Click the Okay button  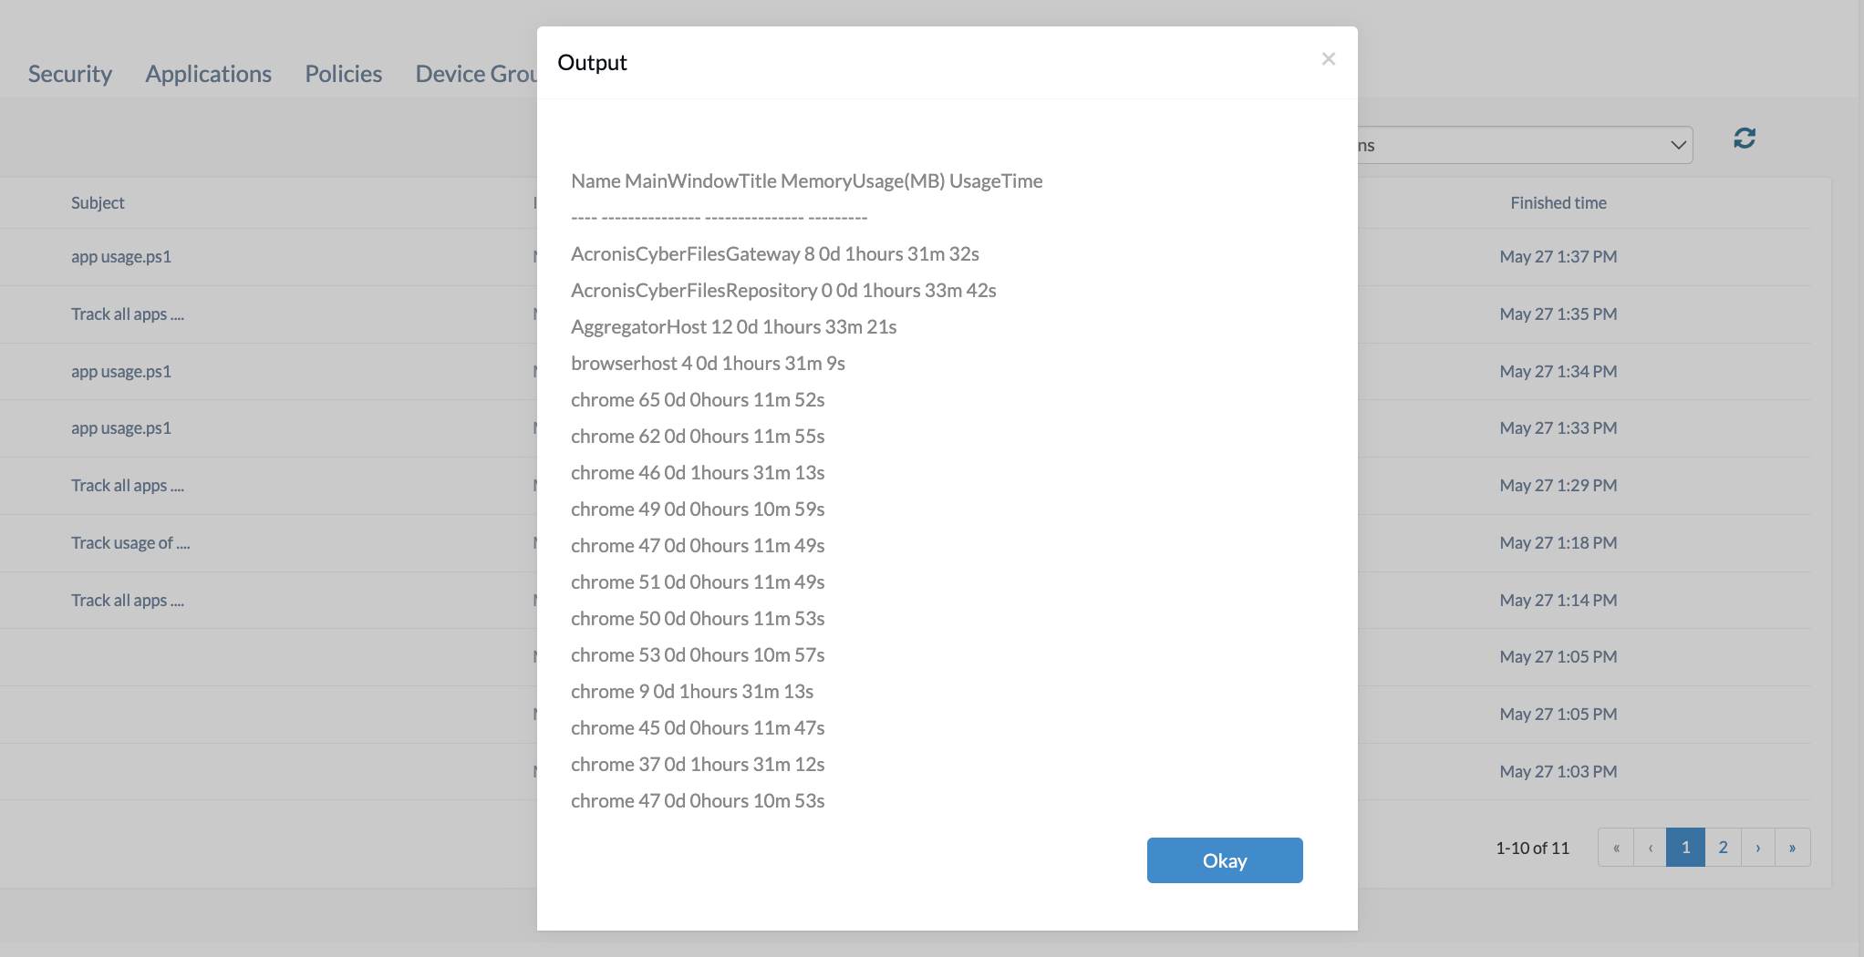pos(1224,860)
